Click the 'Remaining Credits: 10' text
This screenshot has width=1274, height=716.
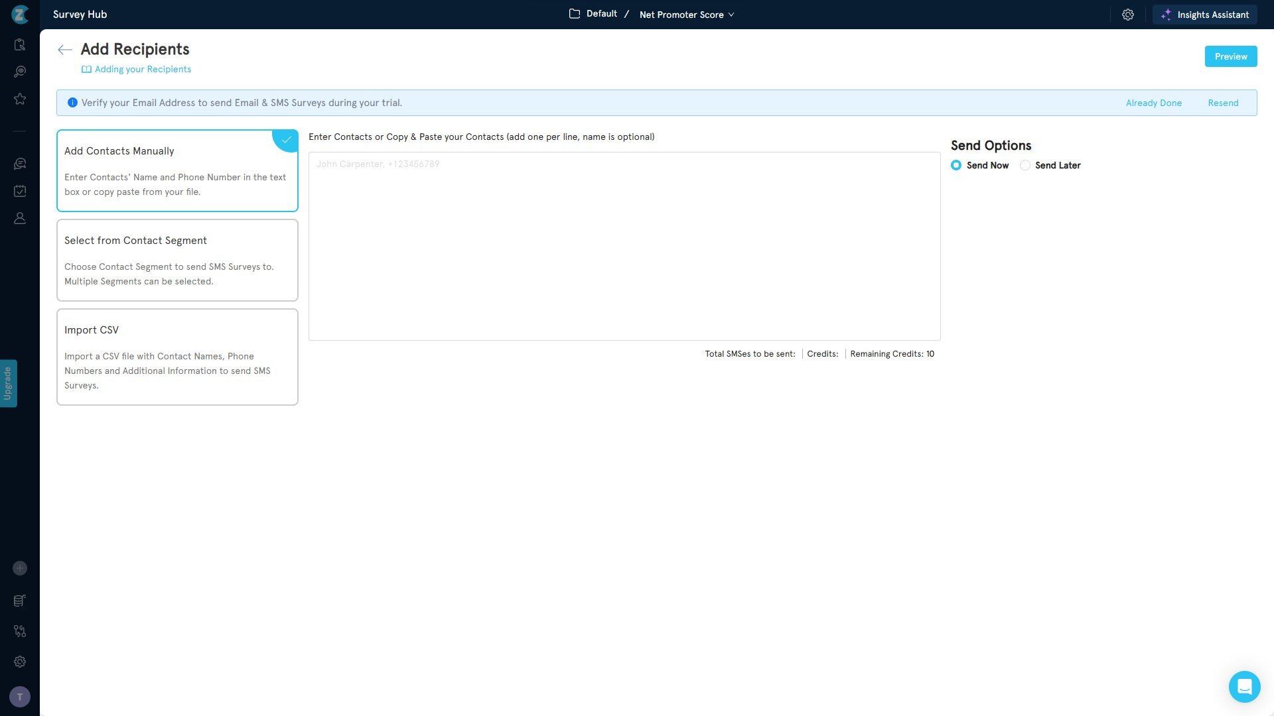[892, 354]
